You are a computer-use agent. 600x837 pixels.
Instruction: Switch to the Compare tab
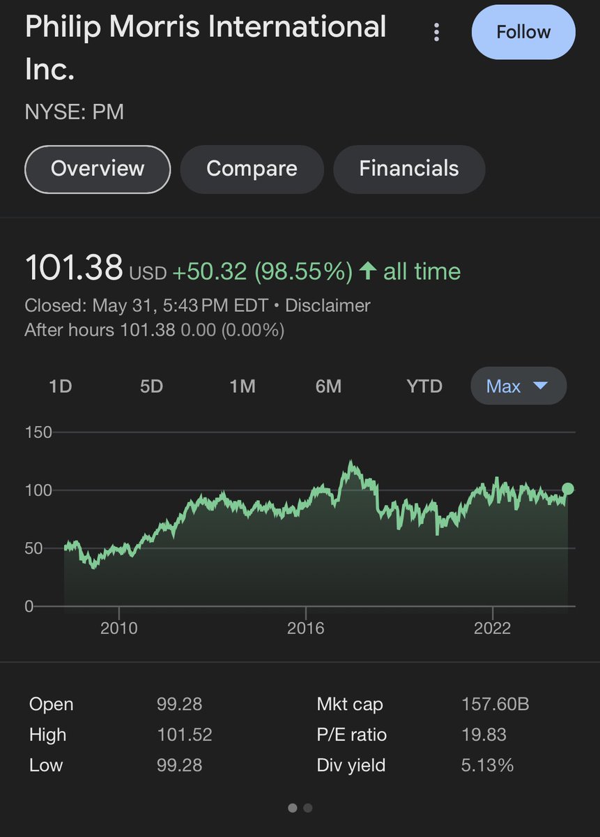[x=252, y=169]
